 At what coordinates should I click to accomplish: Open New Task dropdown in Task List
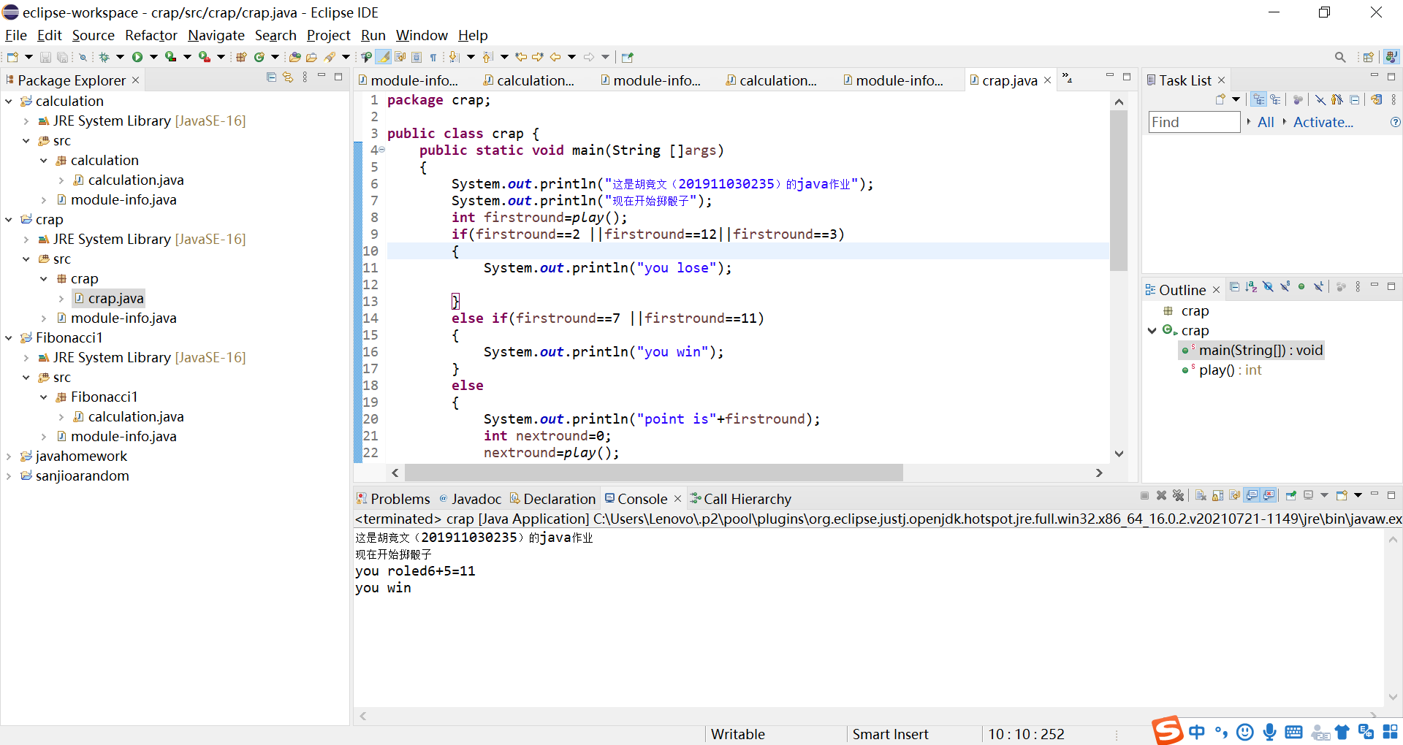point(1236,99)
